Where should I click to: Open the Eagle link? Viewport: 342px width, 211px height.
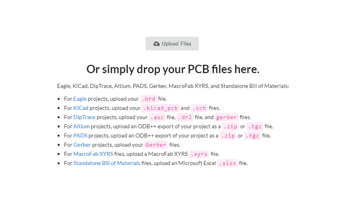click(x=80, y=99)
